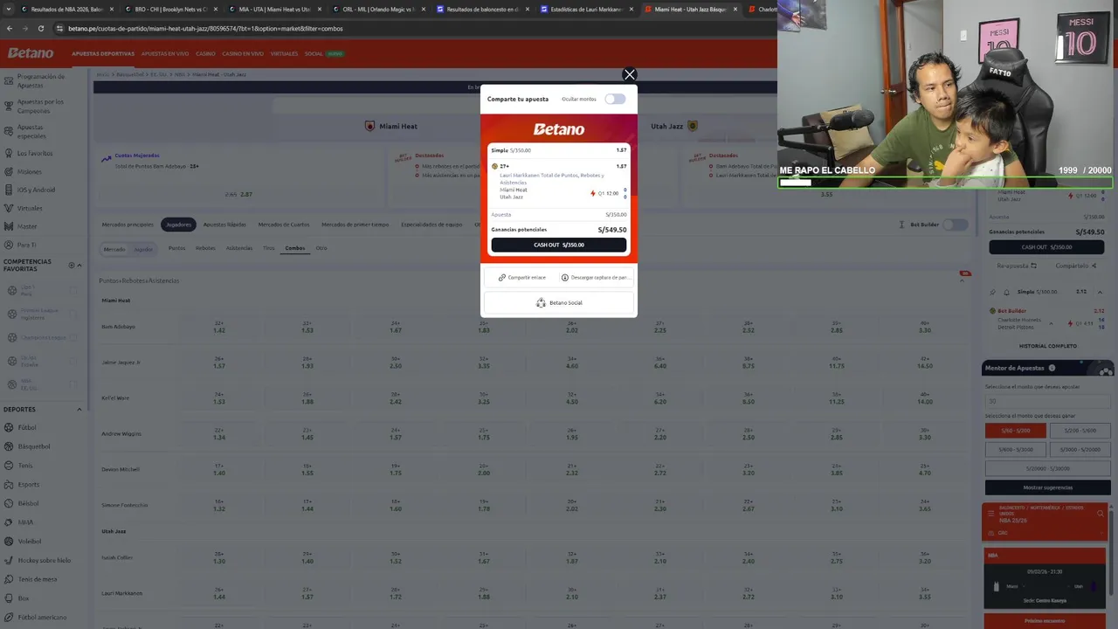Viewport: 1118px width, 629px height.
Task: Click the black CASH OUT button in the popup
Action: 559,245
